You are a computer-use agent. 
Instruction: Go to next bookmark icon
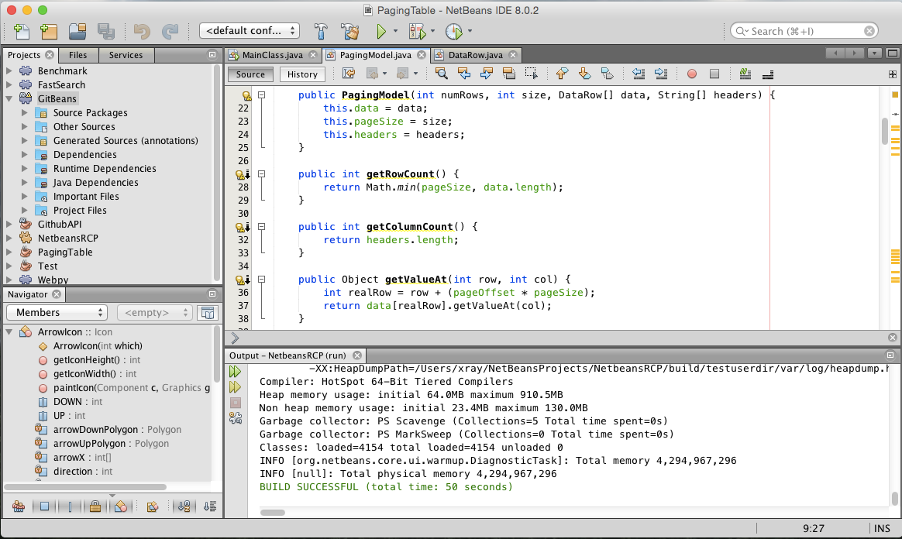pyautogui.click(x=584, y=74)
